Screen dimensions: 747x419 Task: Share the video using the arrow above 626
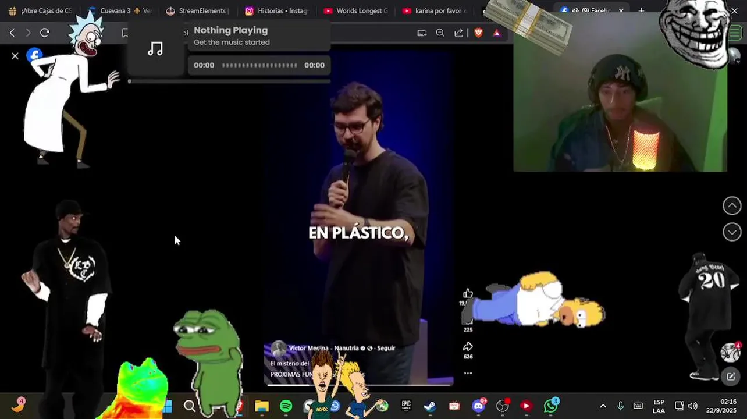pyautogui.click(x=468, y=346)
